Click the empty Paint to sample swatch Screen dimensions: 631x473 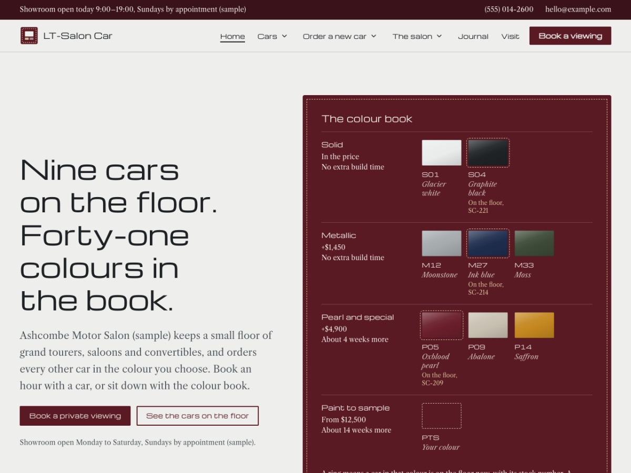tap(442, 416)
